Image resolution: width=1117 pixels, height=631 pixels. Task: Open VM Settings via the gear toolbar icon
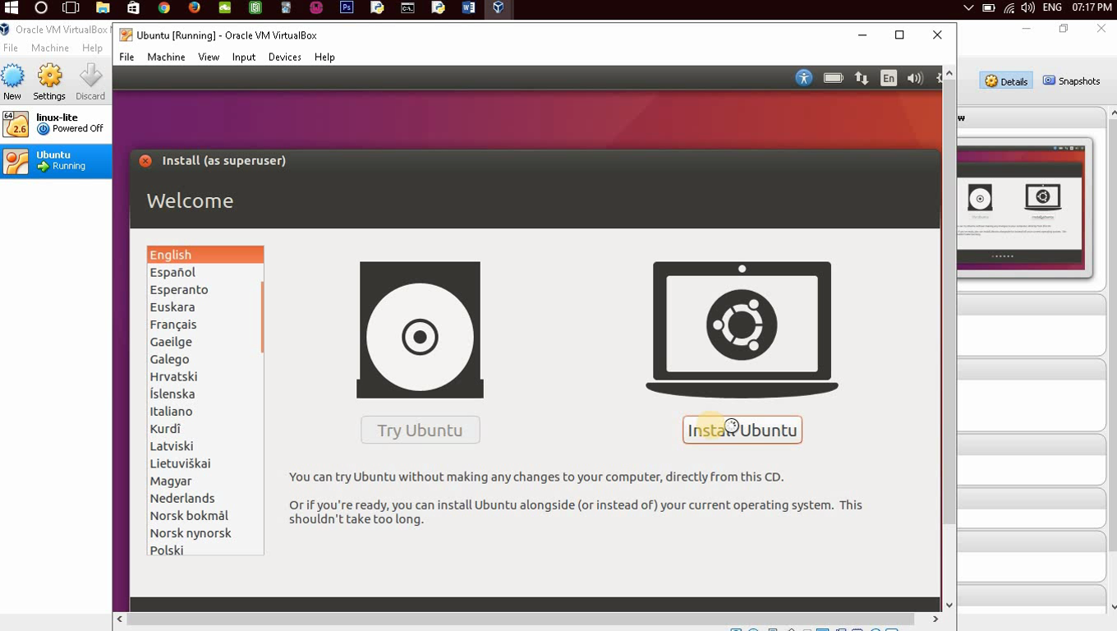click(x=48, y=80)
